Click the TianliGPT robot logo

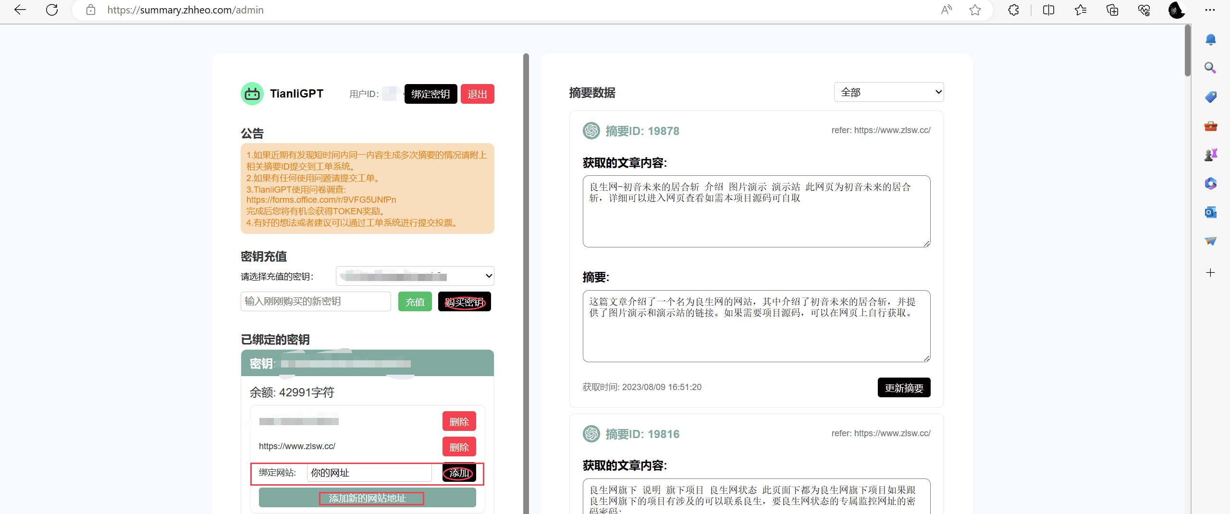(x=252, y=94)
